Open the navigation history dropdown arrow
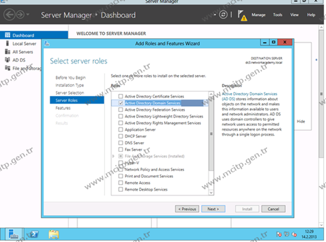The image size is (326, 242). (x=28, y=15)
